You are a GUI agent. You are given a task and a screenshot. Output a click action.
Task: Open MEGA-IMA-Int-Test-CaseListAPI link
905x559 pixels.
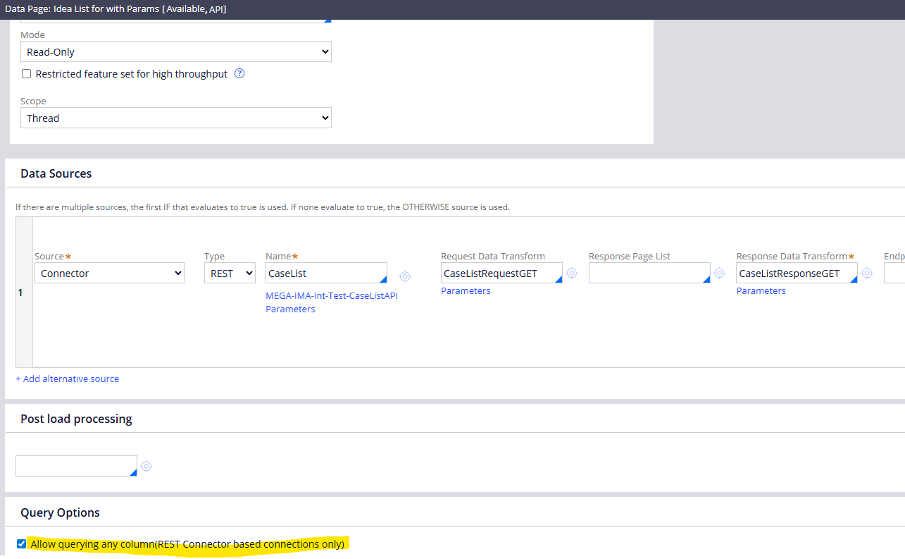(332, 295)
